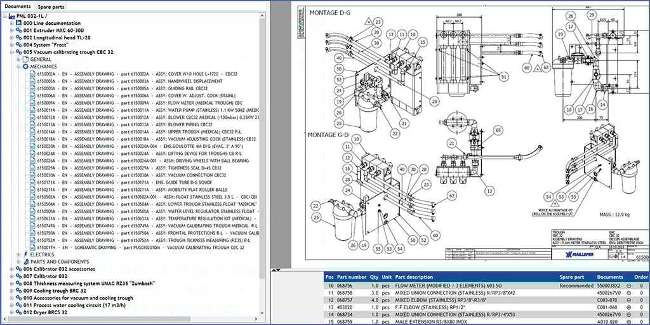This screenshot has width=650, height=325.
Task: Click the gears icon of 012 Dryer BRCS 32
Action: pyautogui.click(x=18, y=312)
